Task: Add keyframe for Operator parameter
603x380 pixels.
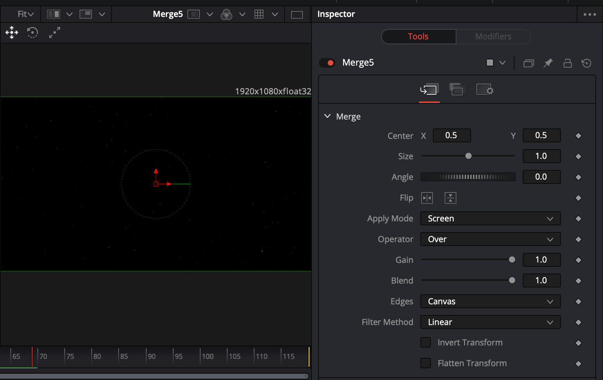Action: click(578, 239)
